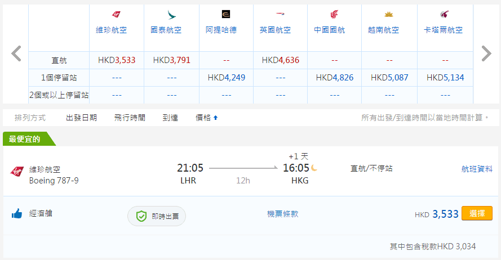
Task: Open the 航班資料 flight details link
Action: pos(476,168)
